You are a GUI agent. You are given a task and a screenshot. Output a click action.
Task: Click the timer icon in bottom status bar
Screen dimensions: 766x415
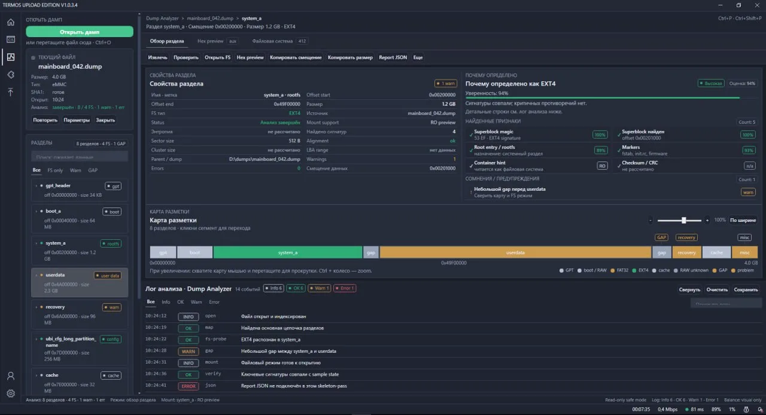tap(746, 410)
